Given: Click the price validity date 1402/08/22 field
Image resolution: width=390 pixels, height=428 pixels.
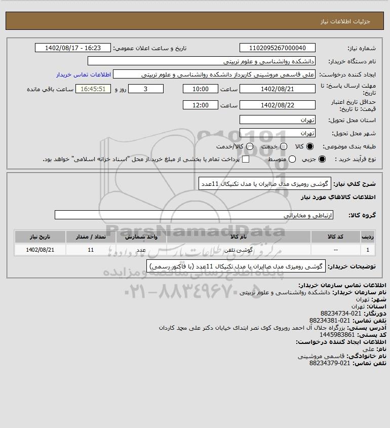Looking at the screenshot, I should tap(277, 105).
